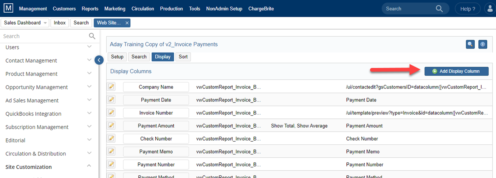Image resolution: width=496 pixels, height=178 pixels.
Task: Click the sidebar search magnifier icon
Action: point(92,36)
